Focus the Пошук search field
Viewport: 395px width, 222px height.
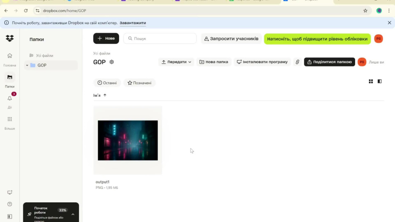160,39
